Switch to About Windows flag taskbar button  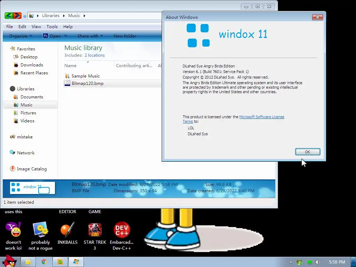tap(76, 262)
